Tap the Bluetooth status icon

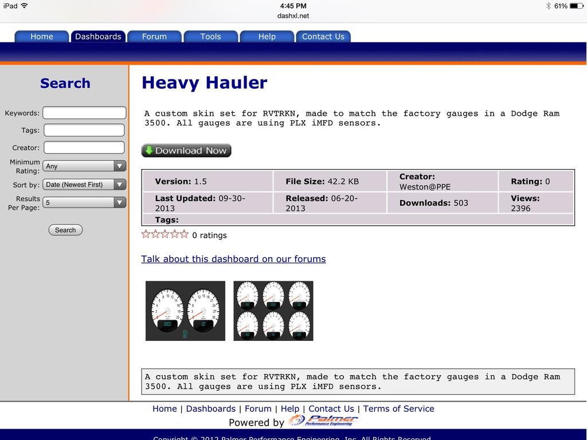pyautogui.click(x=549, y=6)
